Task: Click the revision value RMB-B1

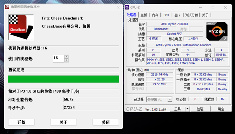Action: click(221, 55)
